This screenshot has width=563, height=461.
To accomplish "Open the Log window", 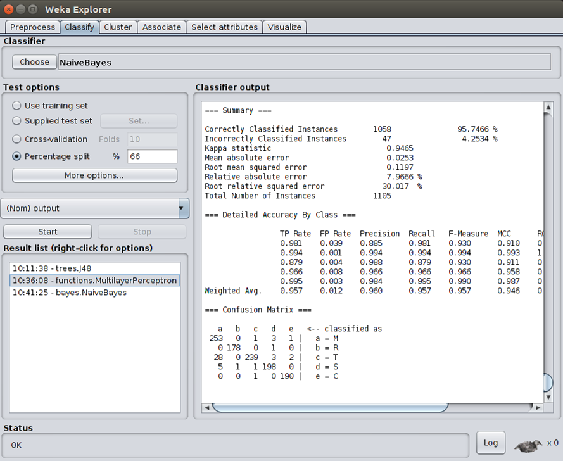I will (490, 443).
